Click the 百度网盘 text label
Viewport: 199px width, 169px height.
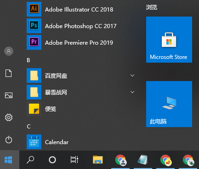click(56, 76)
